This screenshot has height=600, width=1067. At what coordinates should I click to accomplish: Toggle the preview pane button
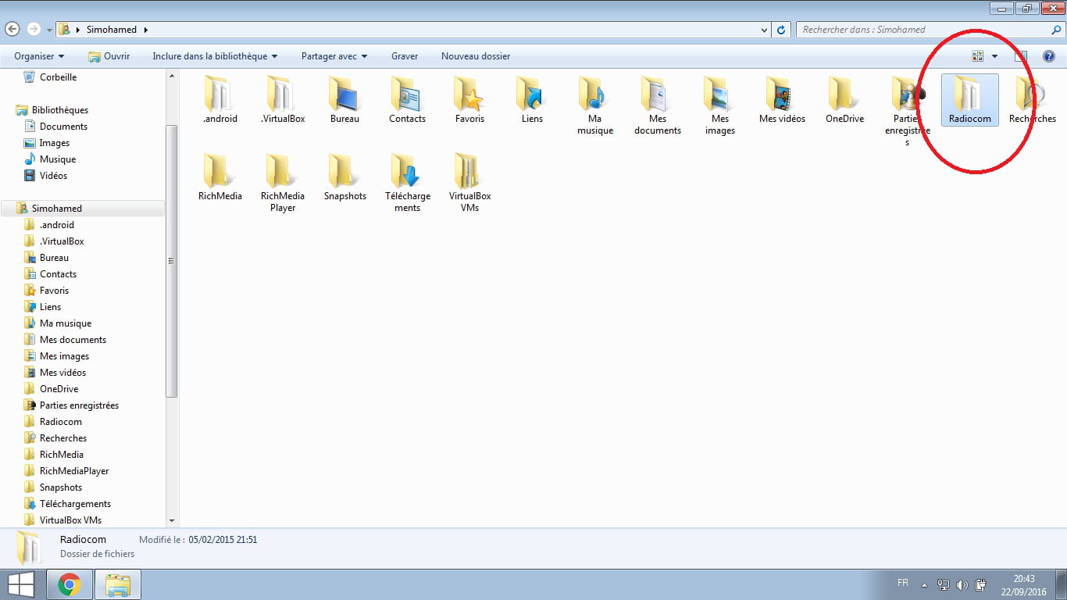pos(1020,56)
